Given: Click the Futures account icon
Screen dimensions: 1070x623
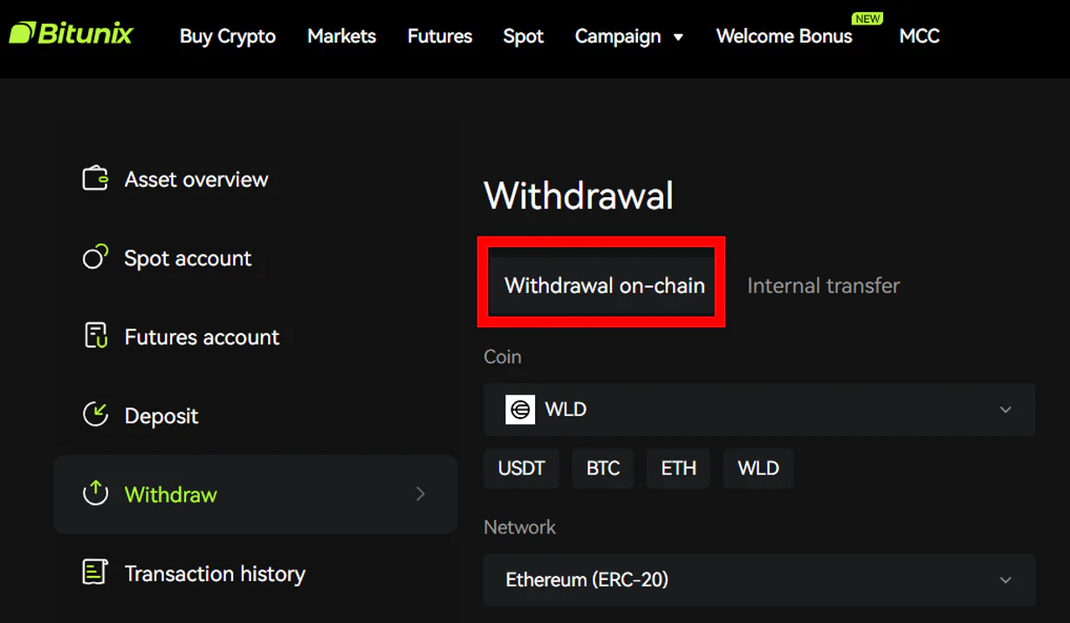Looking at the screenshot, I should [x=95, y=336].
